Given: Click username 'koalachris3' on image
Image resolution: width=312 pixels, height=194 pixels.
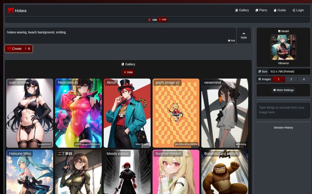Looking at the screenshot, I should (44, 144).
